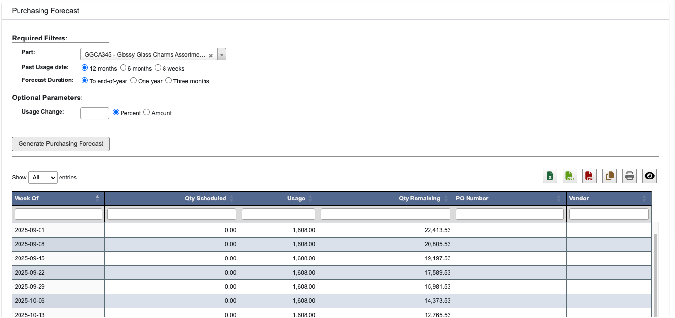Toggle column visibility with the eye icon
675x318 pixels.
click(x=649, y=176)
